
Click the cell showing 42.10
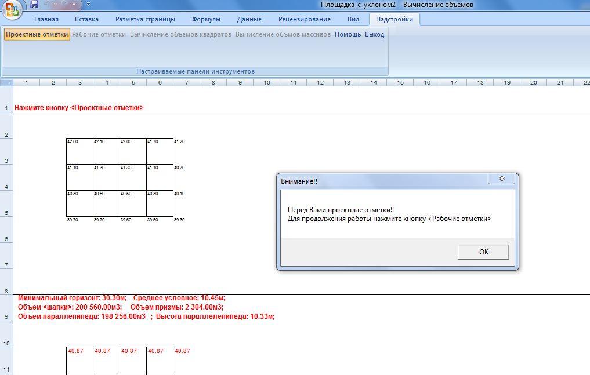(107, 151)
